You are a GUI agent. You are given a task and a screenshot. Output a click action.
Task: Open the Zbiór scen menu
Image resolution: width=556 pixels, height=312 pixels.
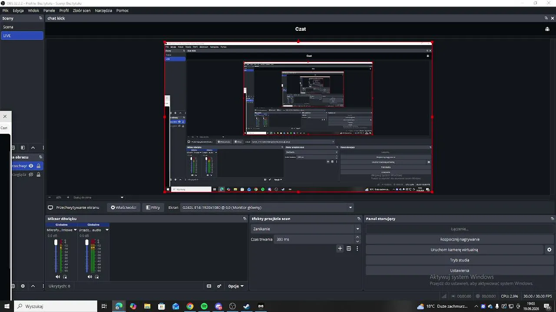pyautogui.click(x=82, y=10)
